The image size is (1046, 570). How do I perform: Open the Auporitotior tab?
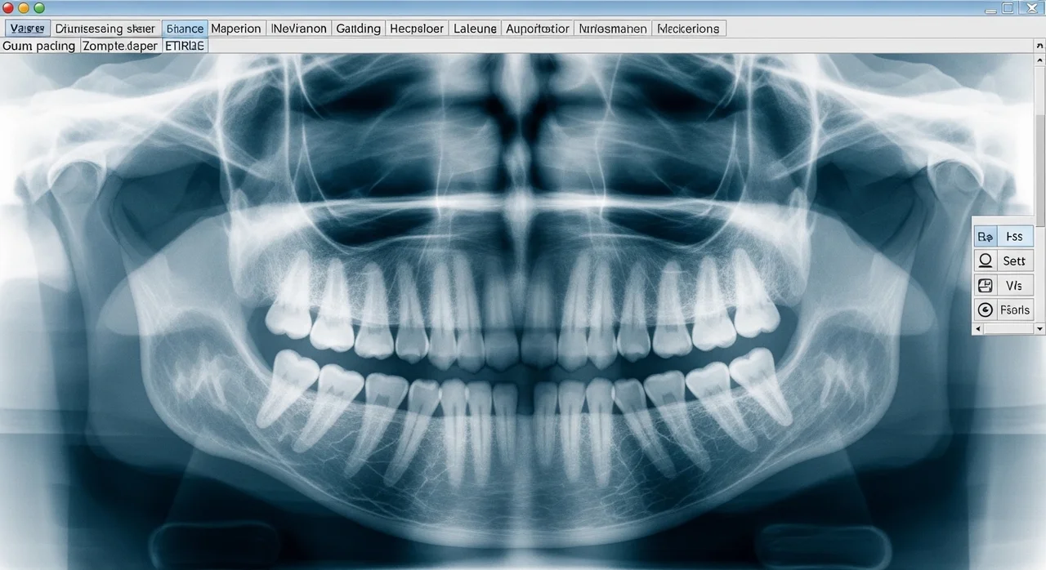click(x=537, y=29)
